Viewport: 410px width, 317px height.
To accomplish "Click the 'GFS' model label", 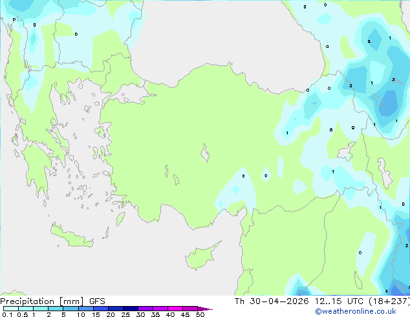I will click(97, 301).
